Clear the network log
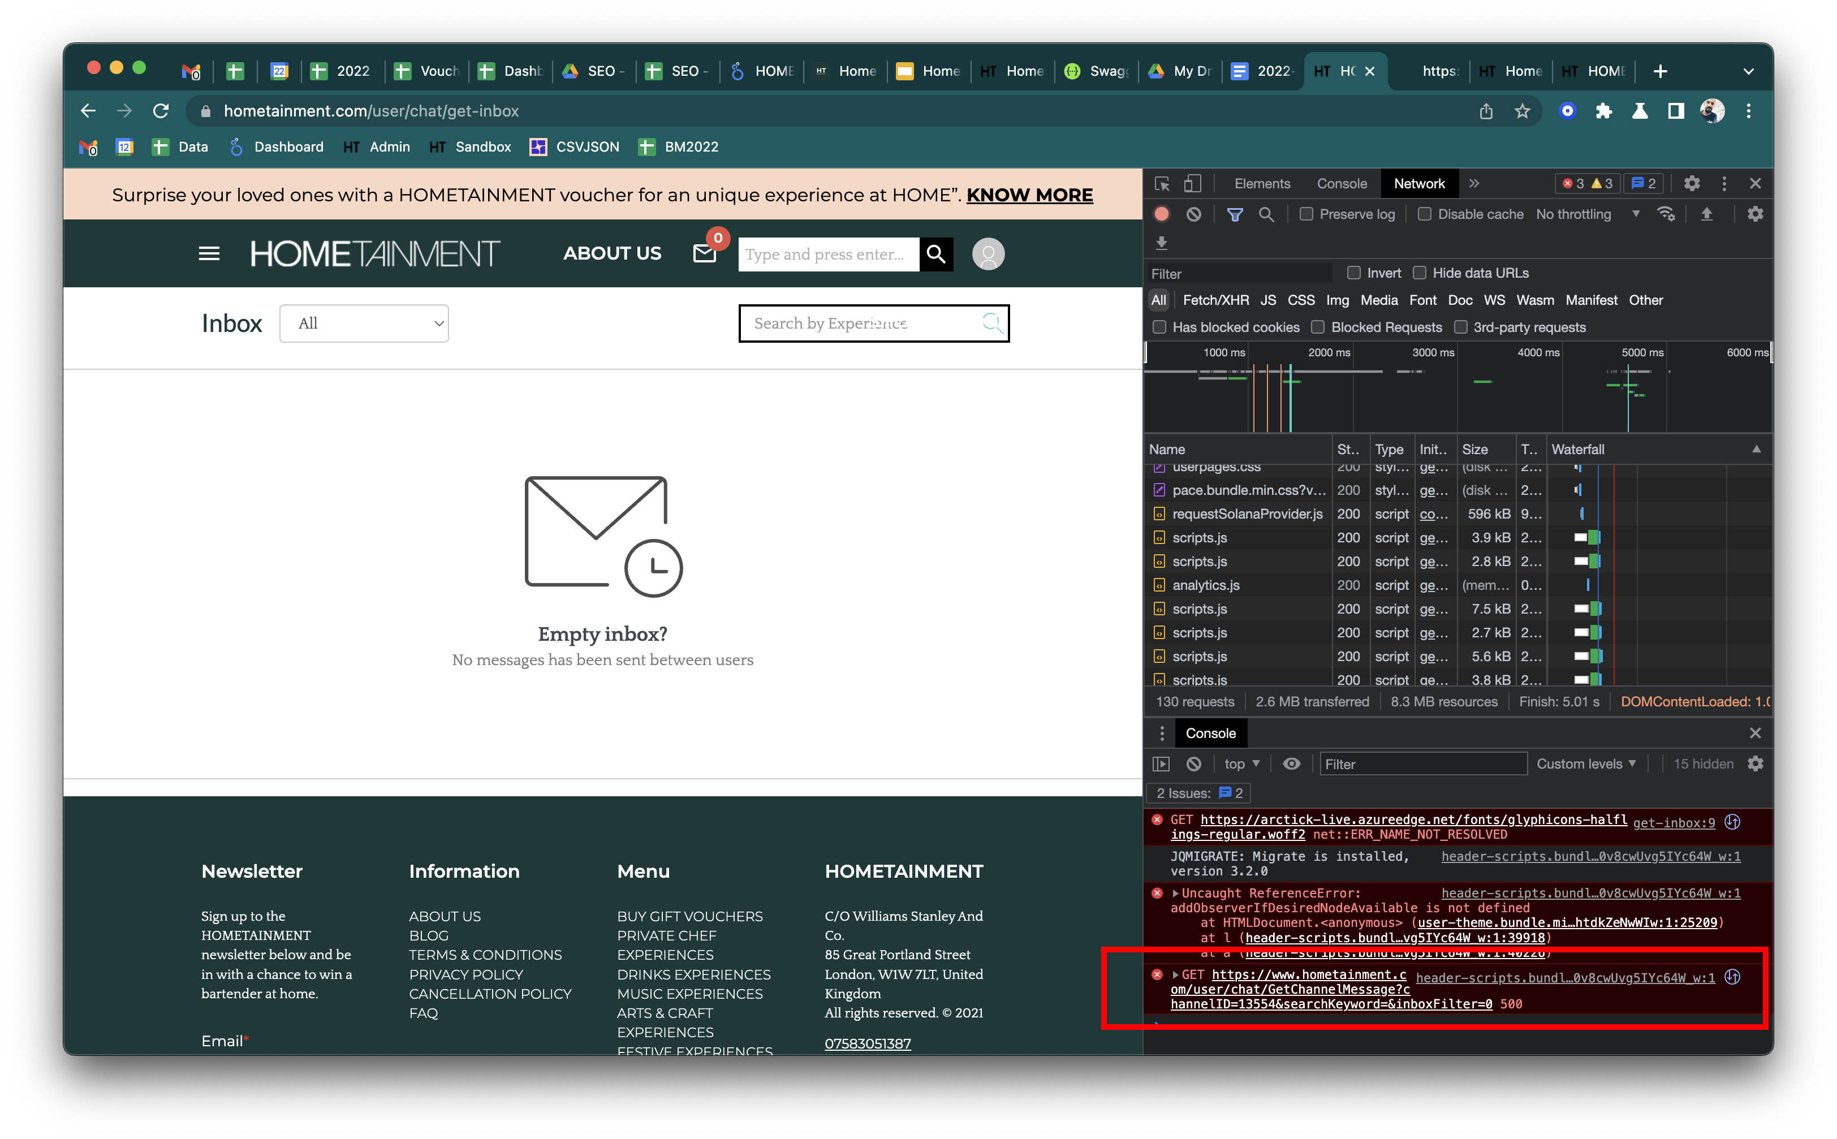This screenshot has height=1139, width=1837. coord(1194,215)
